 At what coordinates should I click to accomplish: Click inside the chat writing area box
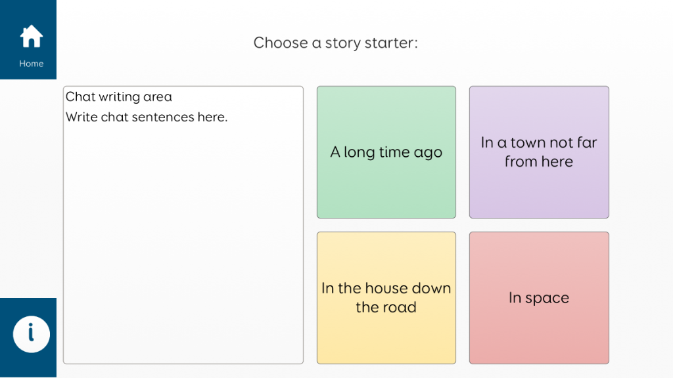click(183, 223)
